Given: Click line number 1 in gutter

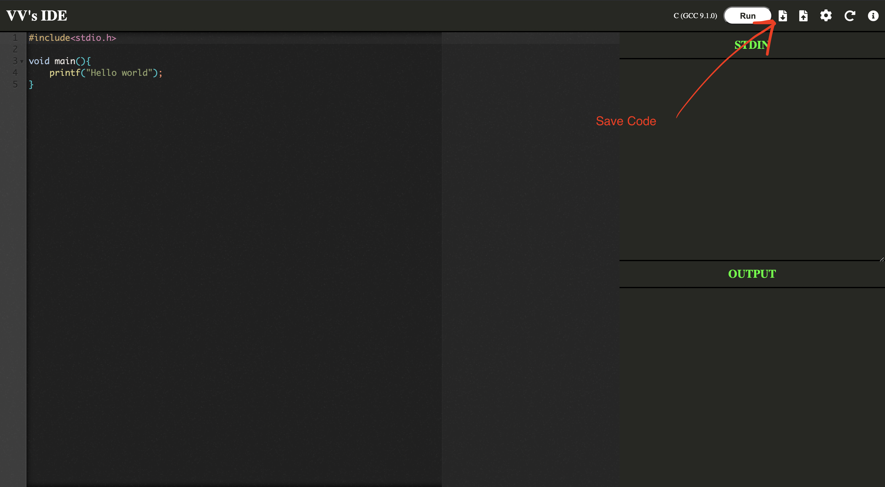Looking at the screenshot, I should pos(15,38).
